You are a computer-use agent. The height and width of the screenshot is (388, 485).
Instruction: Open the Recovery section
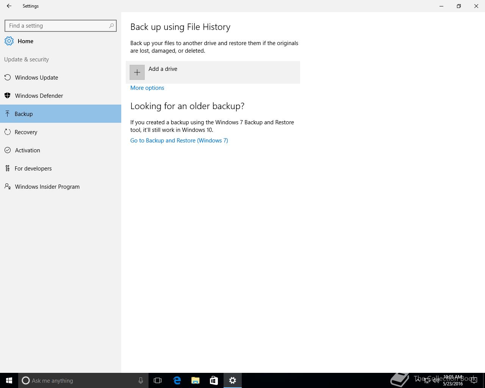[x=61, y=132]
